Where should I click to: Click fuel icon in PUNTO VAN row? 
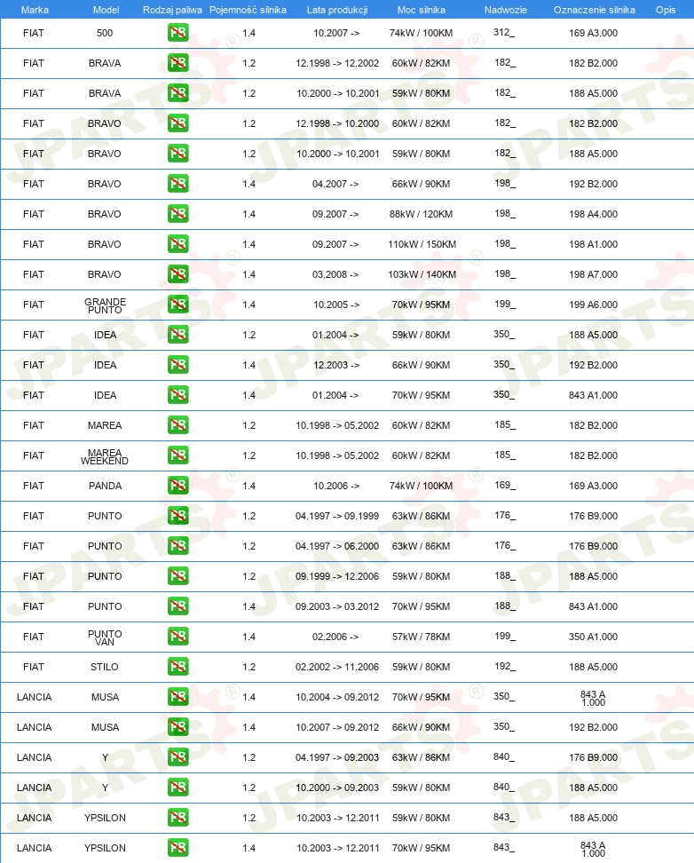177,637
